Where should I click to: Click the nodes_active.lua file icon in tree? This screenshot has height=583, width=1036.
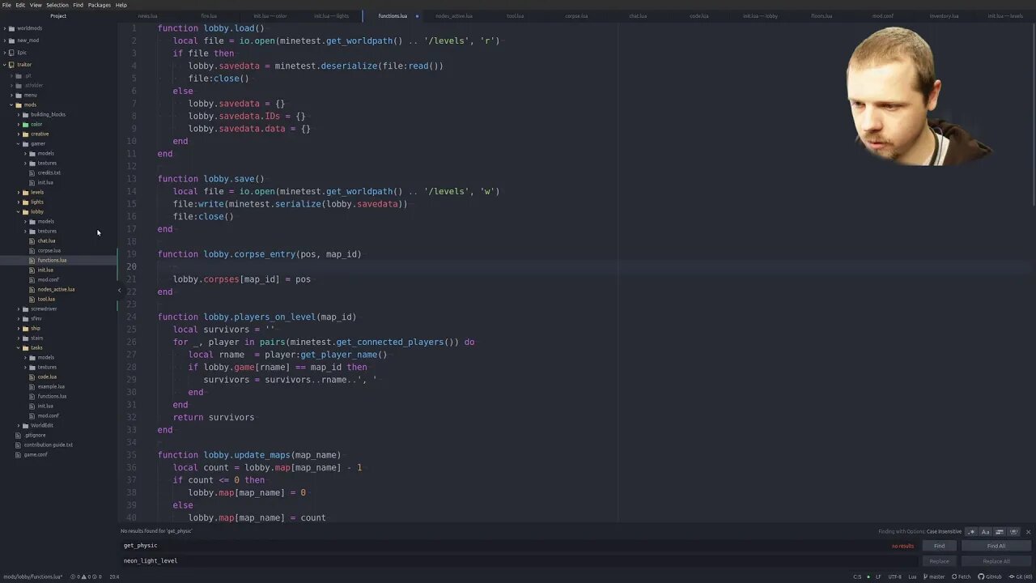click(32, 289)
